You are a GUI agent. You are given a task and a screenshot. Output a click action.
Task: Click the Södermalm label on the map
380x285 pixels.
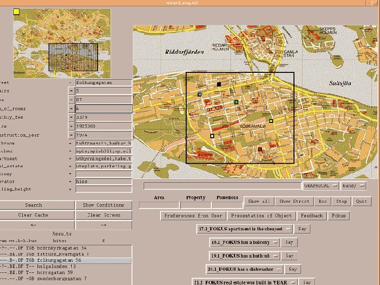tap(252, 126)
